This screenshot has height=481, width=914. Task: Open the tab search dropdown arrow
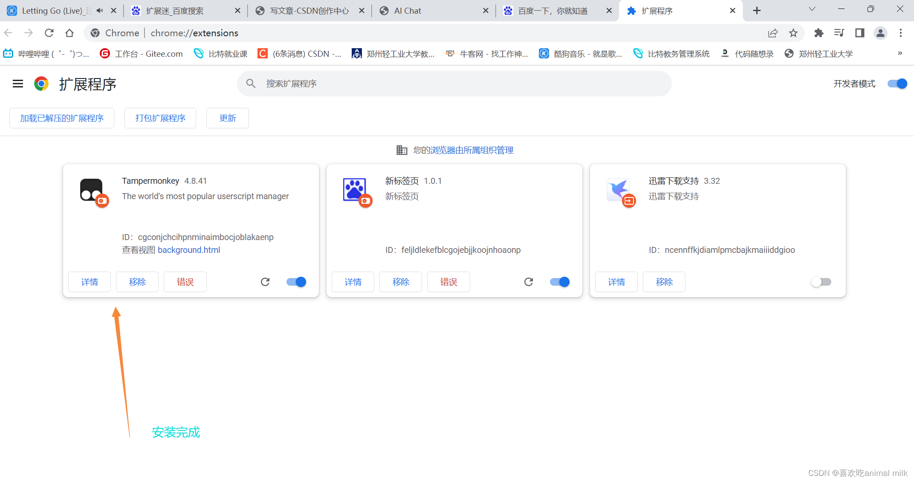tap(812, 9)
